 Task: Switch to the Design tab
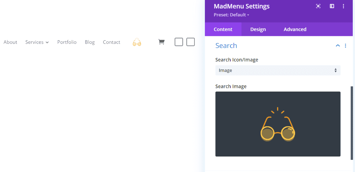coord(258,30)
